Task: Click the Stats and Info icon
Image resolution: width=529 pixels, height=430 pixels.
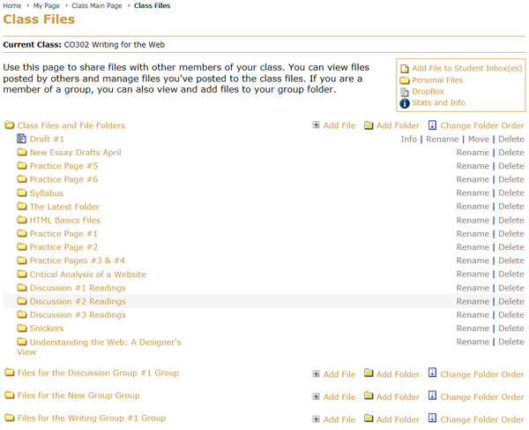Action: (405, 103)
